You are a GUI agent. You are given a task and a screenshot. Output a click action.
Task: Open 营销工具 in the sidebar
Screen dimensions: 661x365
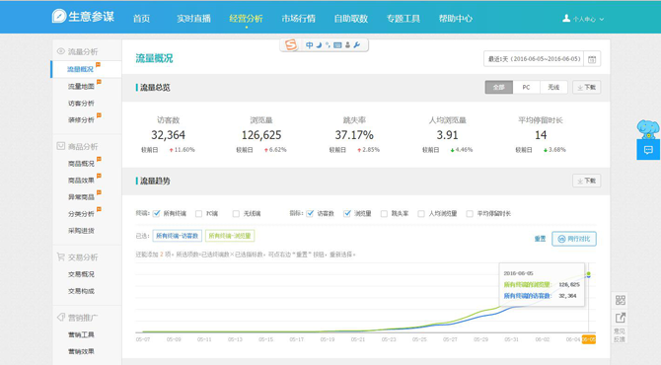pyautogui.click(x=81, y=334)
